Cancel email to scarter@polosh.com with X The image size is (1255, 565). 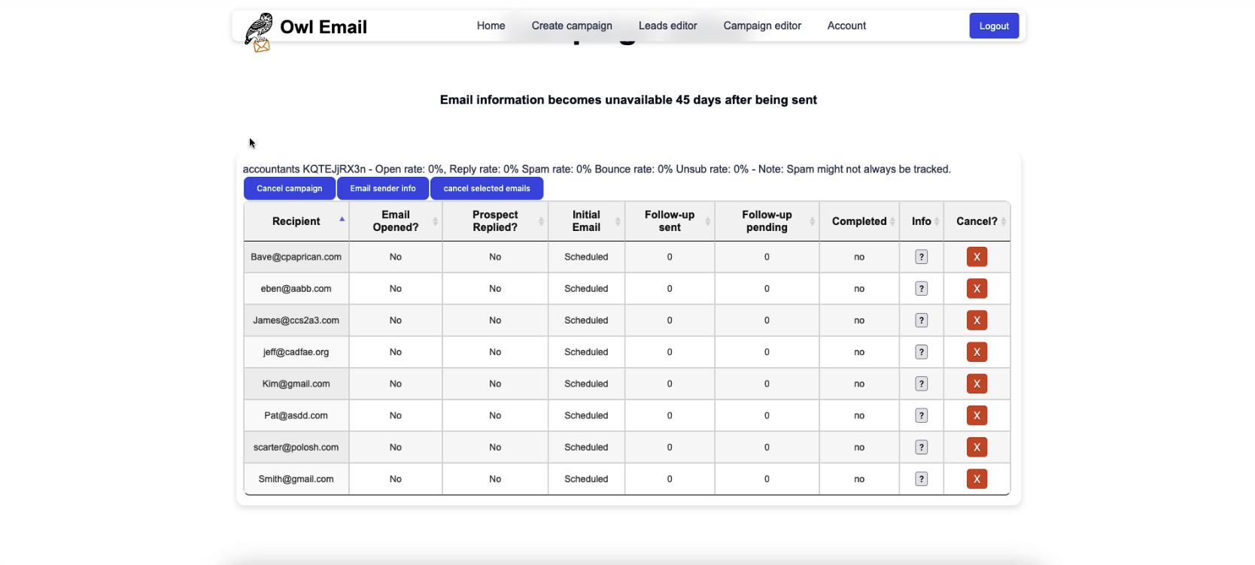[x=977, y=447]
